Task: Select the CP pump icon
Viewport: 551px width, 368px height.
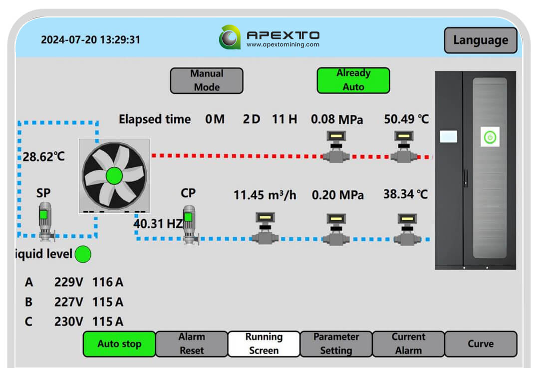Action: (188, 225)
